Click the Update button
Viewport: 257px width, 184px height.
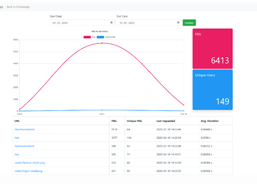pyautogui.click(x=189, y=23)
